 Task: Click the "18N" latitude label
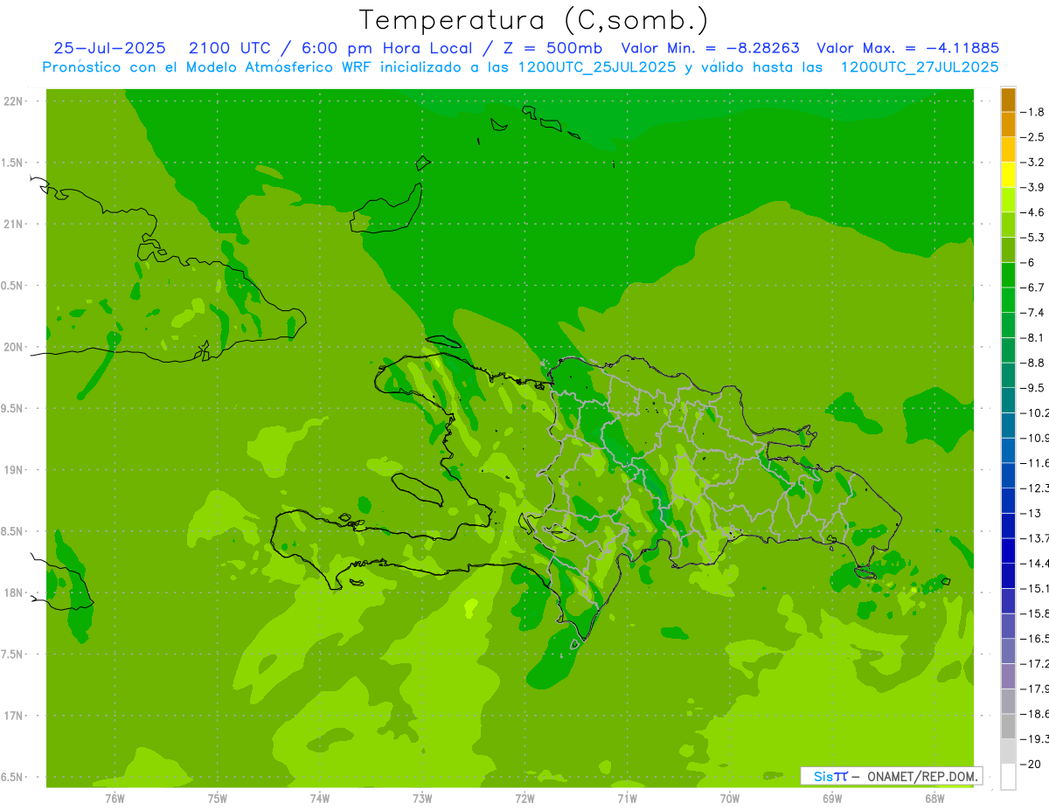coord(14,593)
